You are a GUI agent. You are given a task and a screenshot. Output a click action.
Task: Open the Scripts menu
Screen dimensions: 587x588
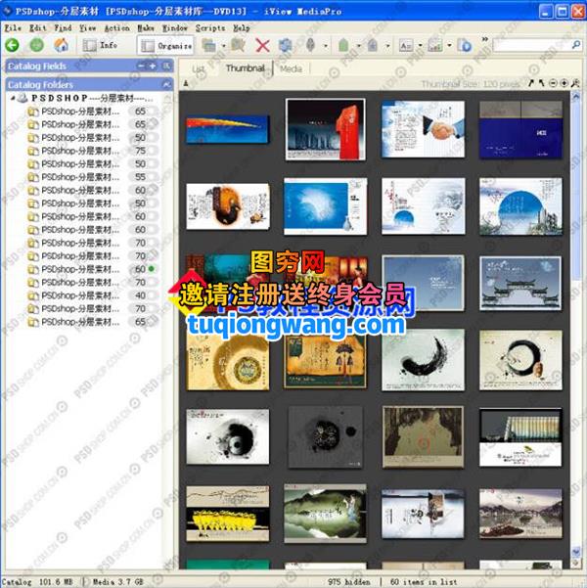pyautogui.click(x=210, y=28)
